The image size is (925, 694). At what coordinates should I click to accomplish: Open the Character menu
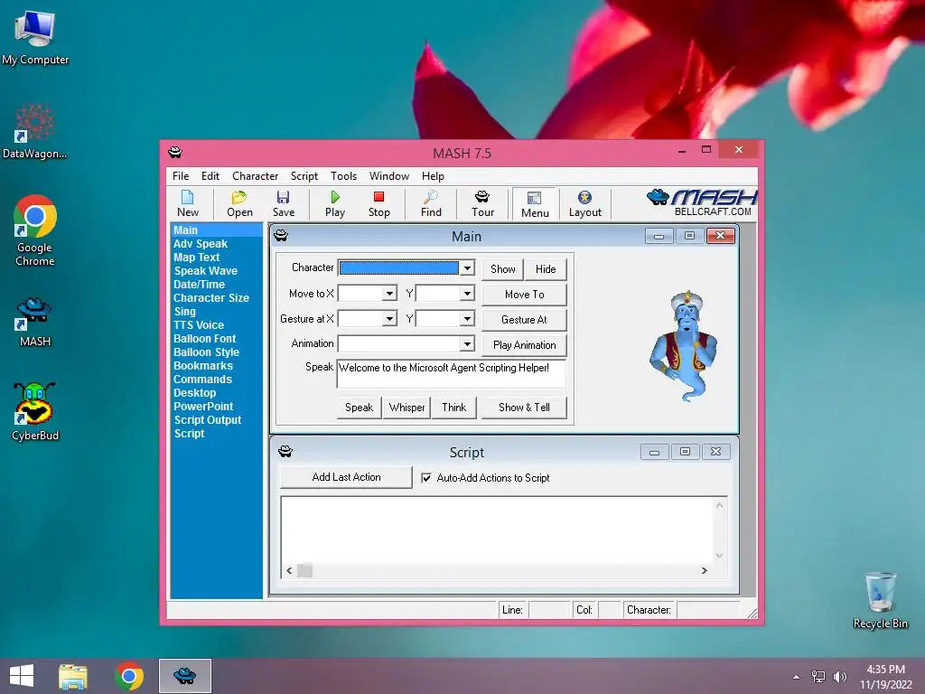click(x=255, y=176)
